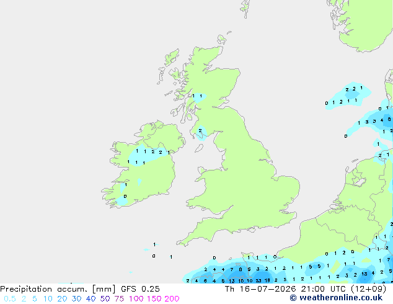Click the 30 mm legend label
393x304 pixels.
[x=76, y=299]
